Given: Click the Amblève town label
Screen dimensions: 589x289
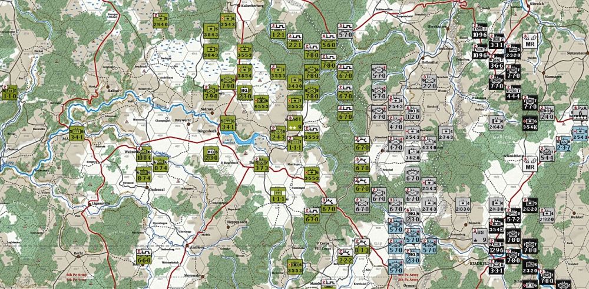Looking at the screenshot, I should [x=197, y=248].
